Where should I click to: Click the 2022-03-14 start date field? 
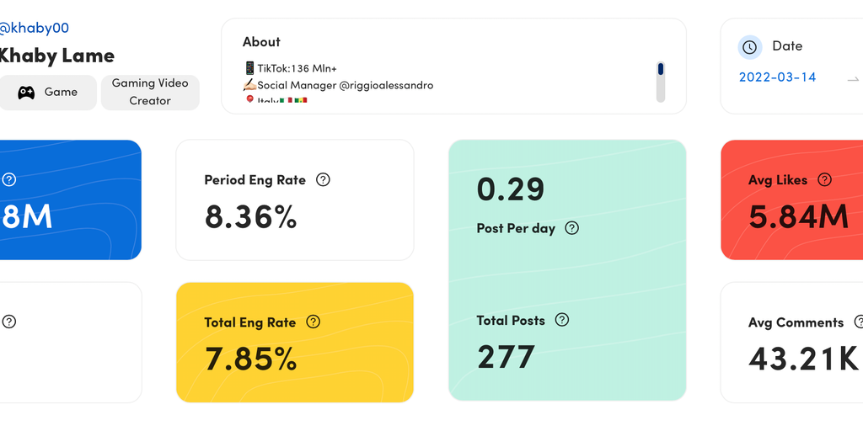click(777, 77)
